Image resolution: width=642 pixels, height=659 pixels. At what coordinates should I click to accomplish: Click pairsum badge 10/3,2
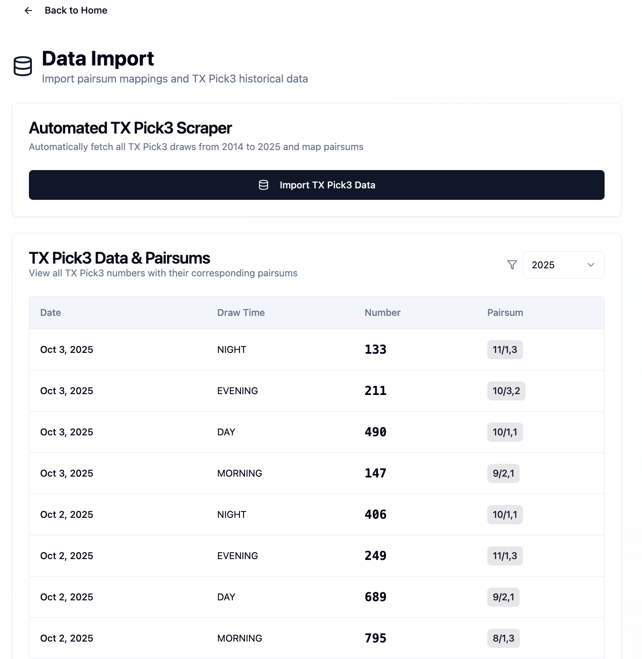tap(506, 391)
